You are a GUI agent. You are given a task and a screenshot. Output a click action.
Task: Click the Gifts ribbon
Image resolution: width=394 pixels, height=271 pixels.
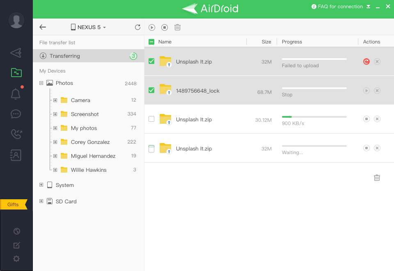point(14,205)
